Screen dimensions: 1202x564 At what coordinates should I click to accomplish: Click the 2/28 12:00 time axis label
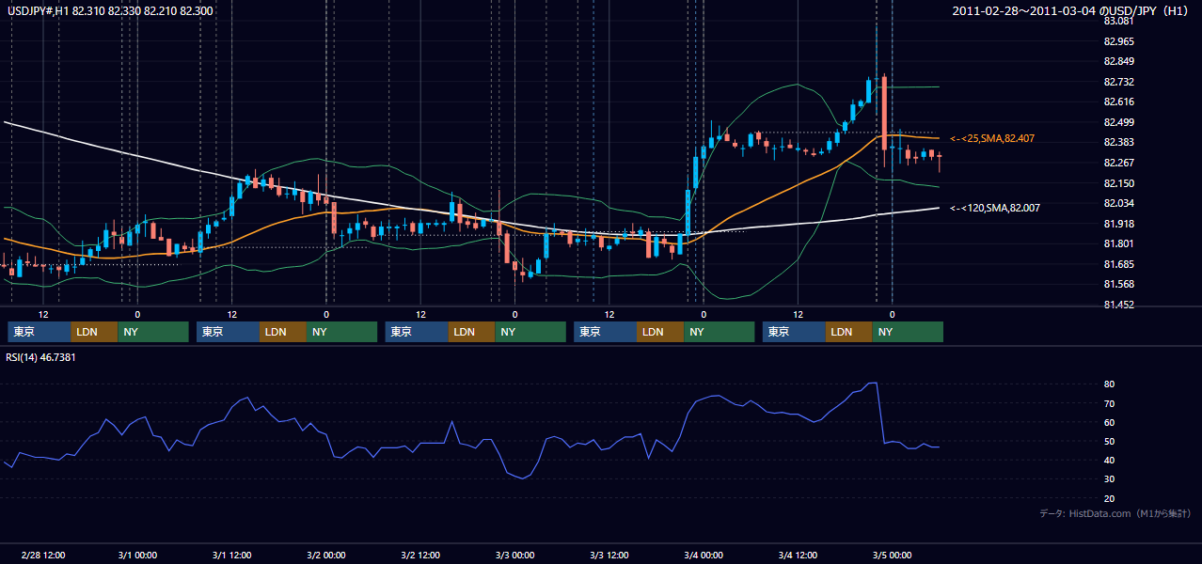42,555
